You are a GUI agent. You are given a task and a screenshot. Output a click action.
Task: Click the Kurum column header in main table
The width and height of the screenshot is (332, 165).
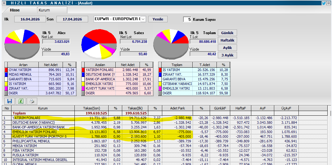pos(43,108)
